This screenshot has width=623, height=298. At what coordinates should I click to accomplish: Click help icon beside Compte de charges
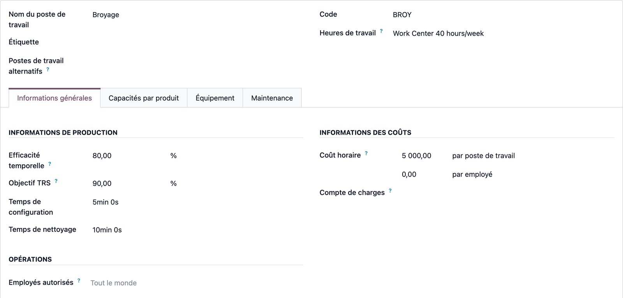(390, 191)
